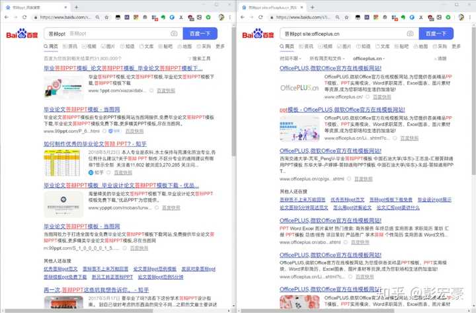Screen dimensions: 476x313
Task: Switch to 地图 tab in the right window
Action: point(420,46)
